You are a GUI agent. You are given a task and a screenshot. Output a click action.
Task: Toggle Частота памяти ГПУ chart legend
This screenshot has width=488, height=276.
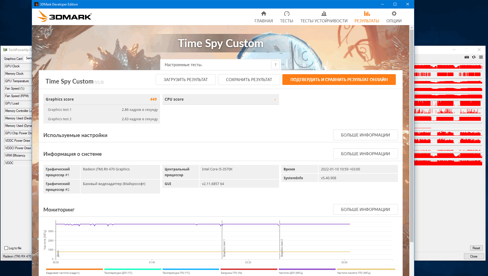pos(366,271)
